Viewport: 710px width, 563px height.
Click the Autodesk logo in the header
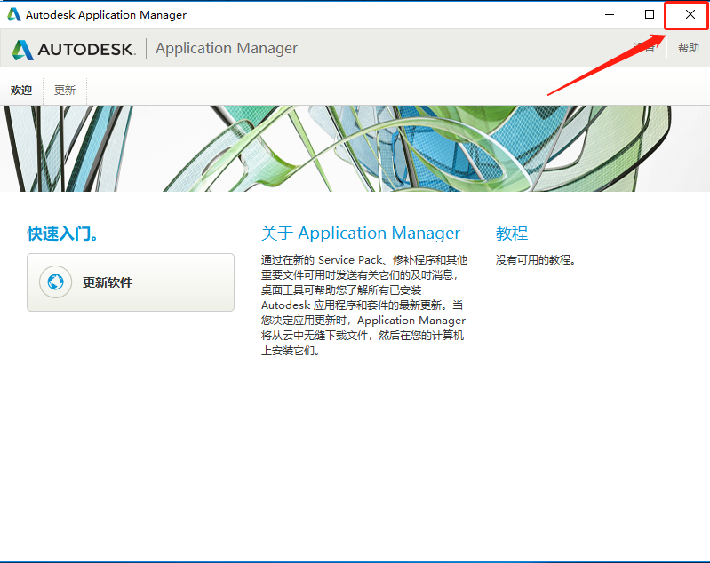74,49
